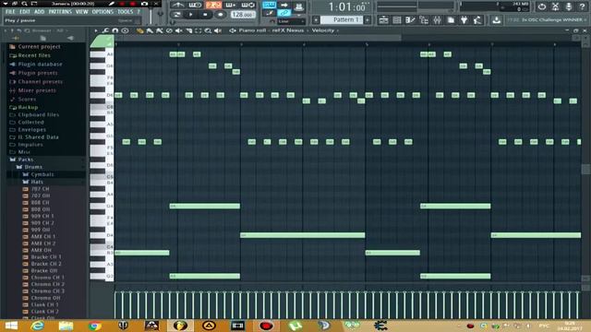Open the Plugin picker plug icon

(464, 19)
